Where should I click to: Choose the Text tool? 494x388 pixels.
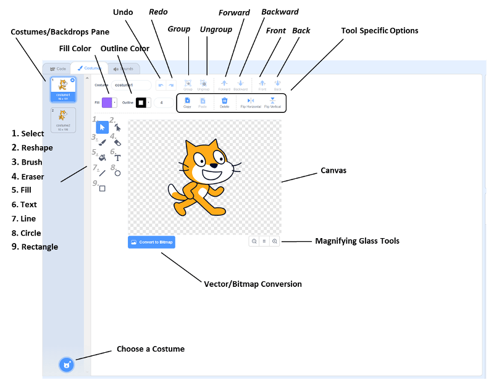click(x=117, y=158)
